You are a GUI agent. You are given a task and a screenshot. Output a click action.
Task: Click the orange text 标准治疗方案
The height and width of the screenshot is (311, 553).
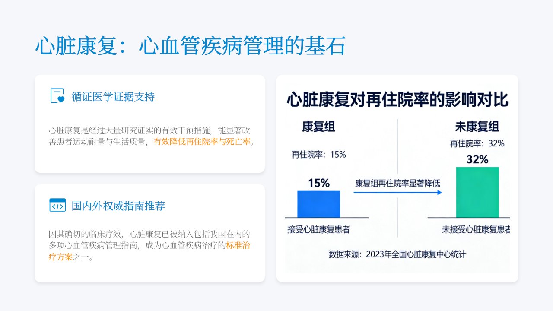click(x=149, y=251)
